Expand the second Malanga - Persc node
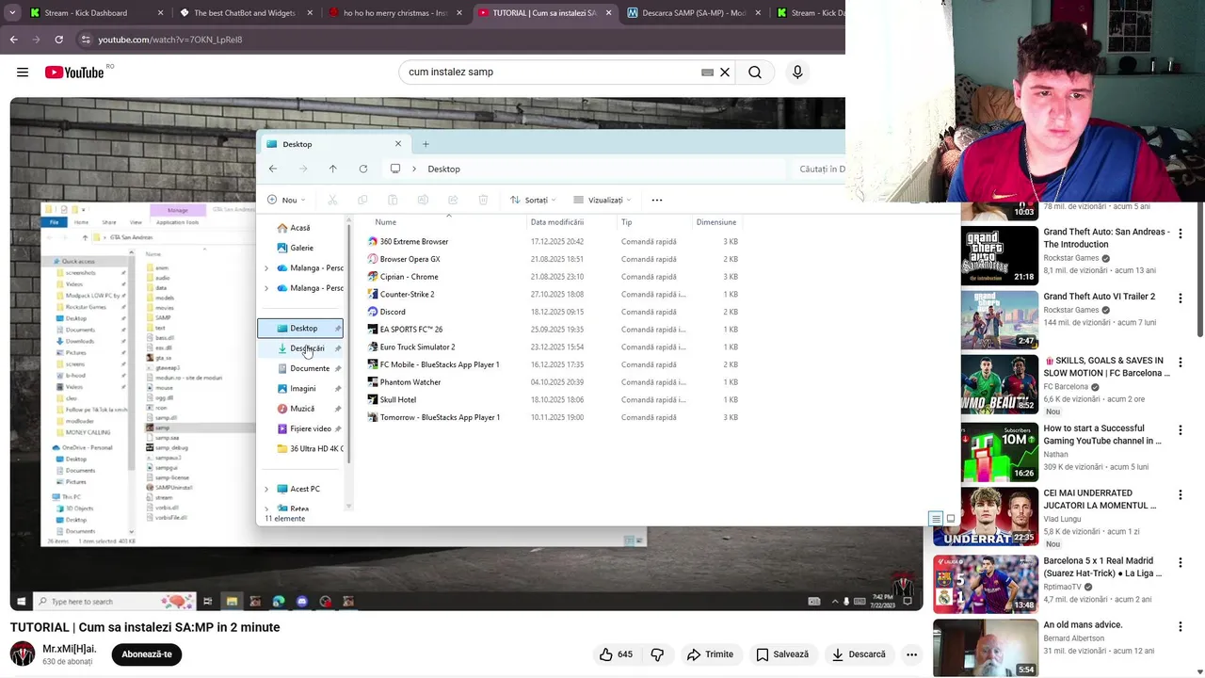This screenshot has height=678, width=1205. (266, 288)
